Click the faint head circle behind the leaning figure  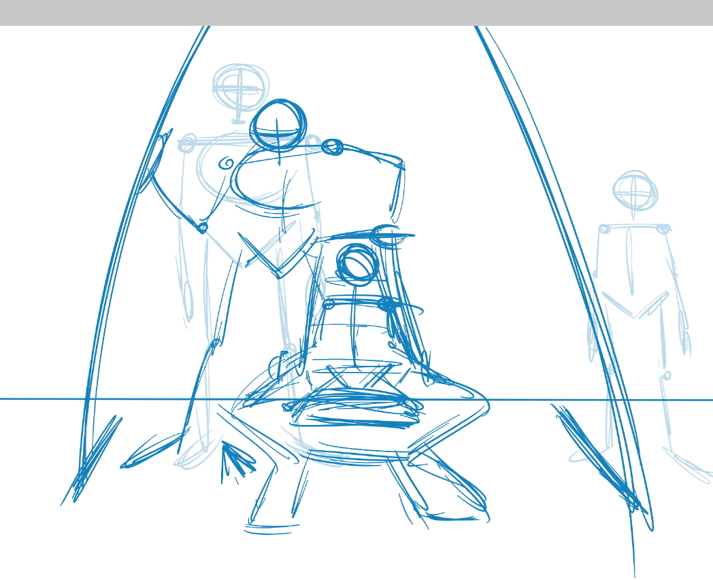(x=238, y=88)
